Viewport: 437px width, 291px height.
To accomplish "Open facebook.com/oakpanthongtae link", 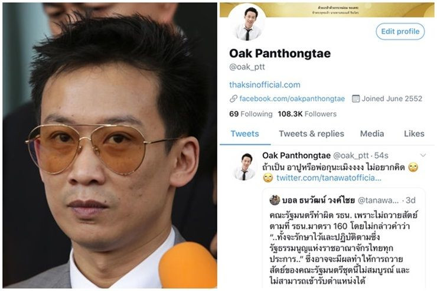I will 292,99.
